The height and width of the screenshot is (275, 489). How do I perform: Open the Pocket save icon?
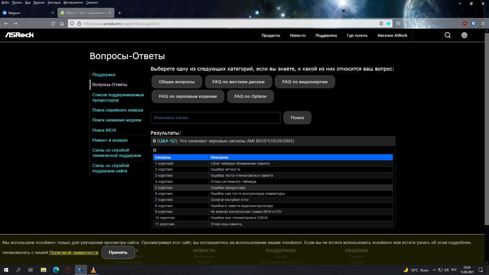pos(398,23)
